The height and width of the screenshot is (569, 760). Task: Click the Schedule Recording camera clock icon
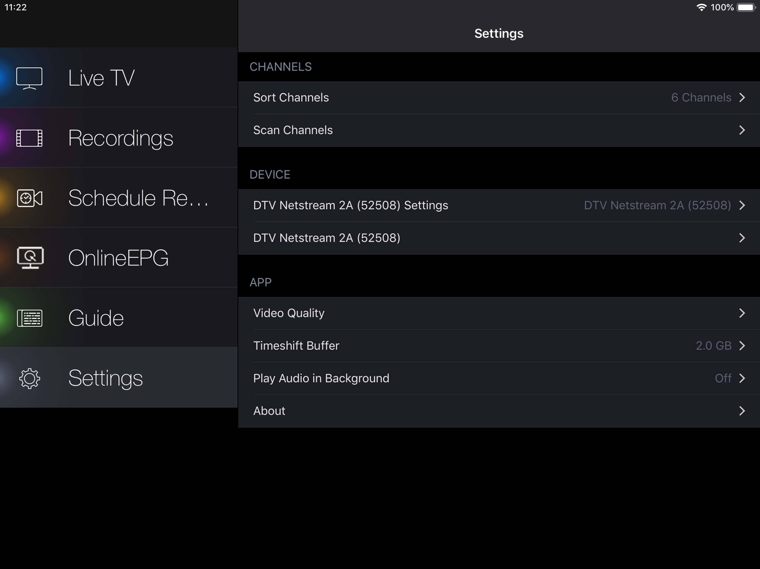pyautogui.click(x=29, y=198)
